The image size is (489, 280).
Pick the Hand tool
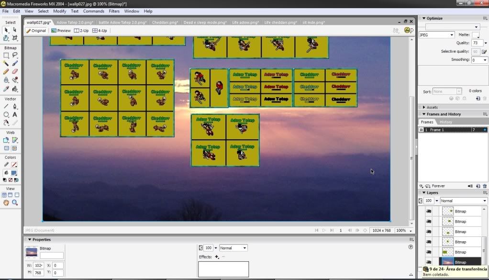pos(6,203)
